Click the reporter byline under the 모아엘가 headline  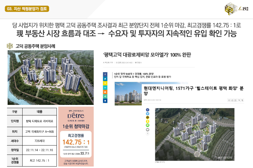[108, 63]
